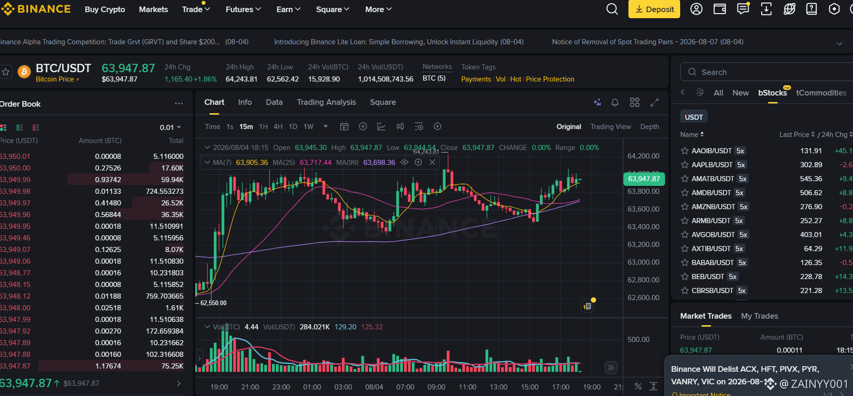The image size is (853, 396).
Task: Open the technical indicators line-chart icon
Action: pyautogui.click(x=382, y=126)
